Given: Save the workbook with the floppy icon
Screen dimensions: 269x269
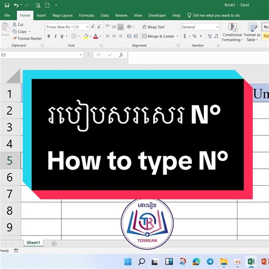Looking at the screenshot, I should 7,5.
